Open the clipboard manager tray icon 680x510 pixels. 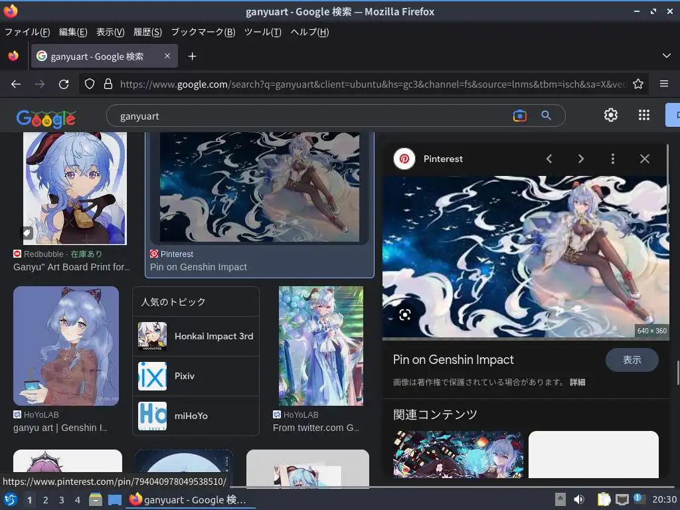pos(603,499)
